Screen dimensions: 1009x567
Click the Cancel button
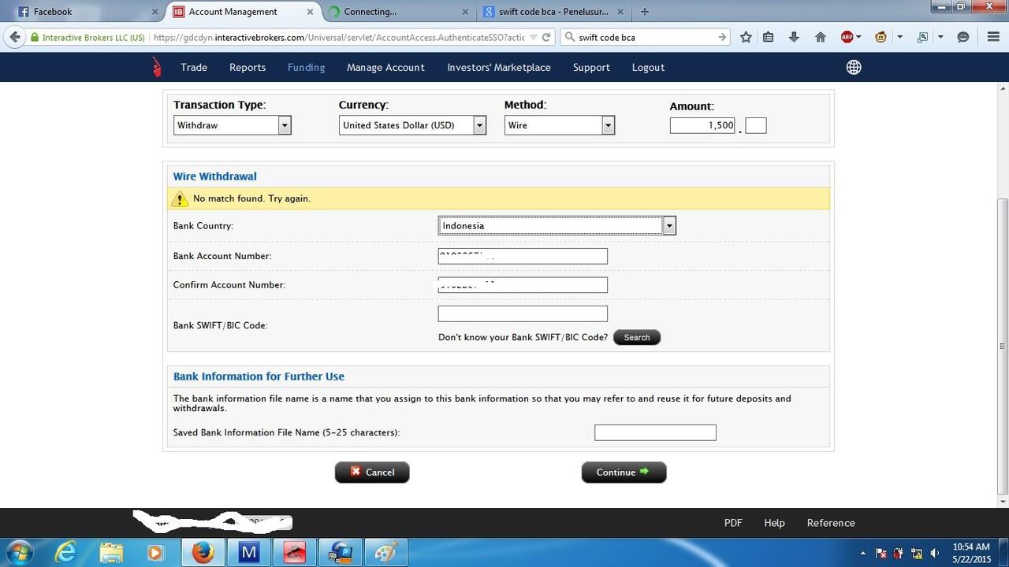pyautogui.click(x=372, y=472)
